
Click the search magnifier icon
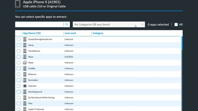click(67, 24)
